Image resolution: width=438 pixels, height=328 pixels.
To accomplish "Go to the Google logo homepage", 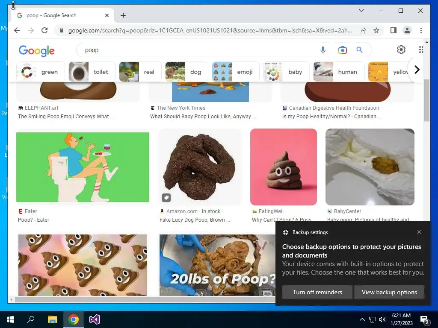I will click(x=37, y=51).
